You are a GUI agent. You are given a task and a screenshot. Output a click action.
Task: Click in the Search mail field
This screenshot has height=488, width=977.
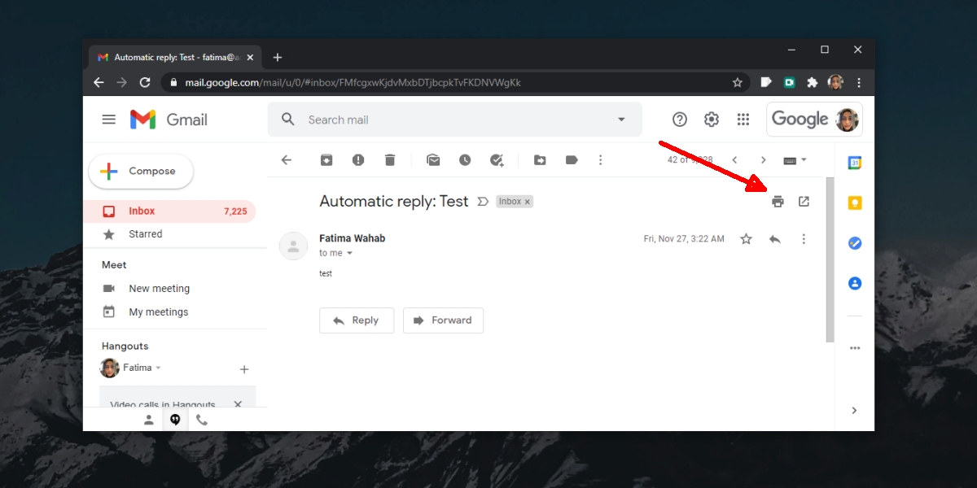(x=407, y=119)
